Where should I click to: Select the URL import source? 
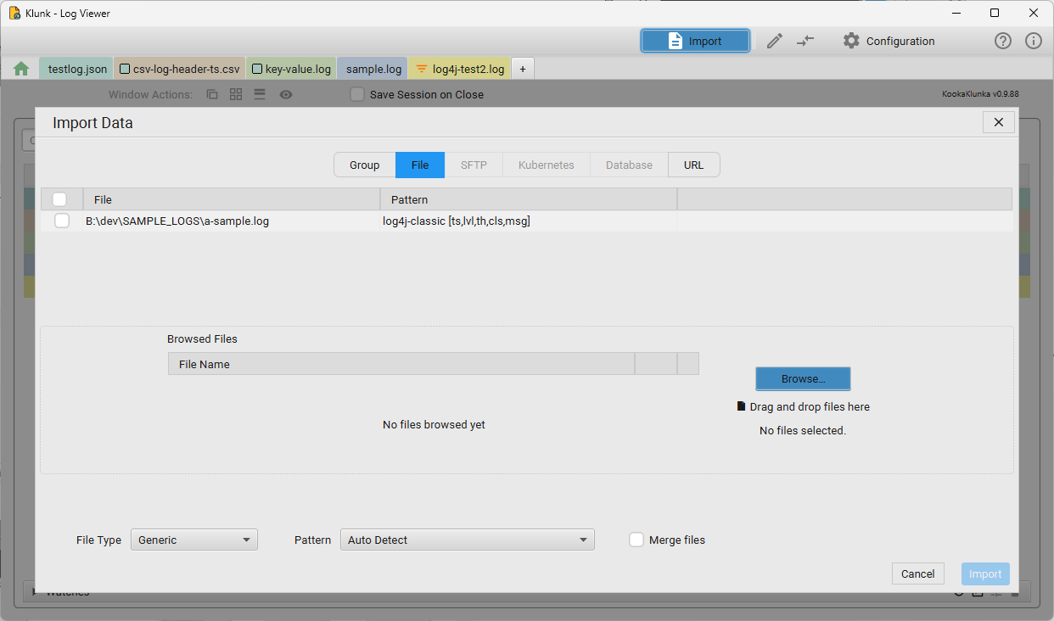point(694,165)
